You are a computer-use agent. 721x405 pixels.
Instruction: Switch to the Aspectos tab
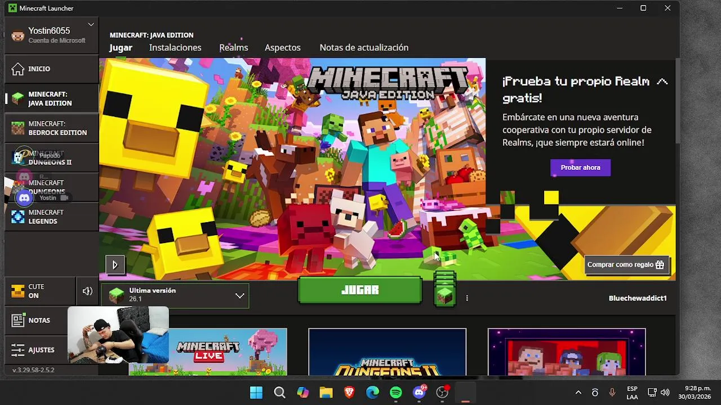click(283, 48)
